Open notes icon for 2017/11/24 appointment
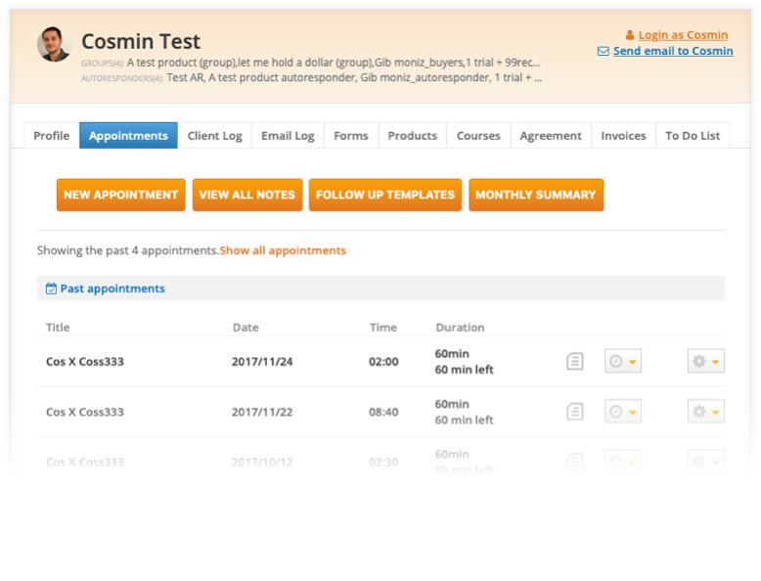Screen dimensions: 761x581 tap(574, 361)
